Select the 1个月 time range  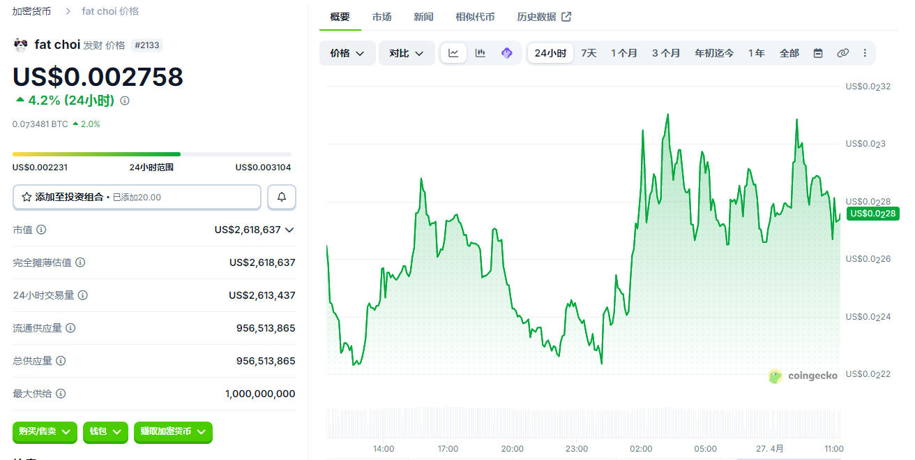[x=624, y=53]
